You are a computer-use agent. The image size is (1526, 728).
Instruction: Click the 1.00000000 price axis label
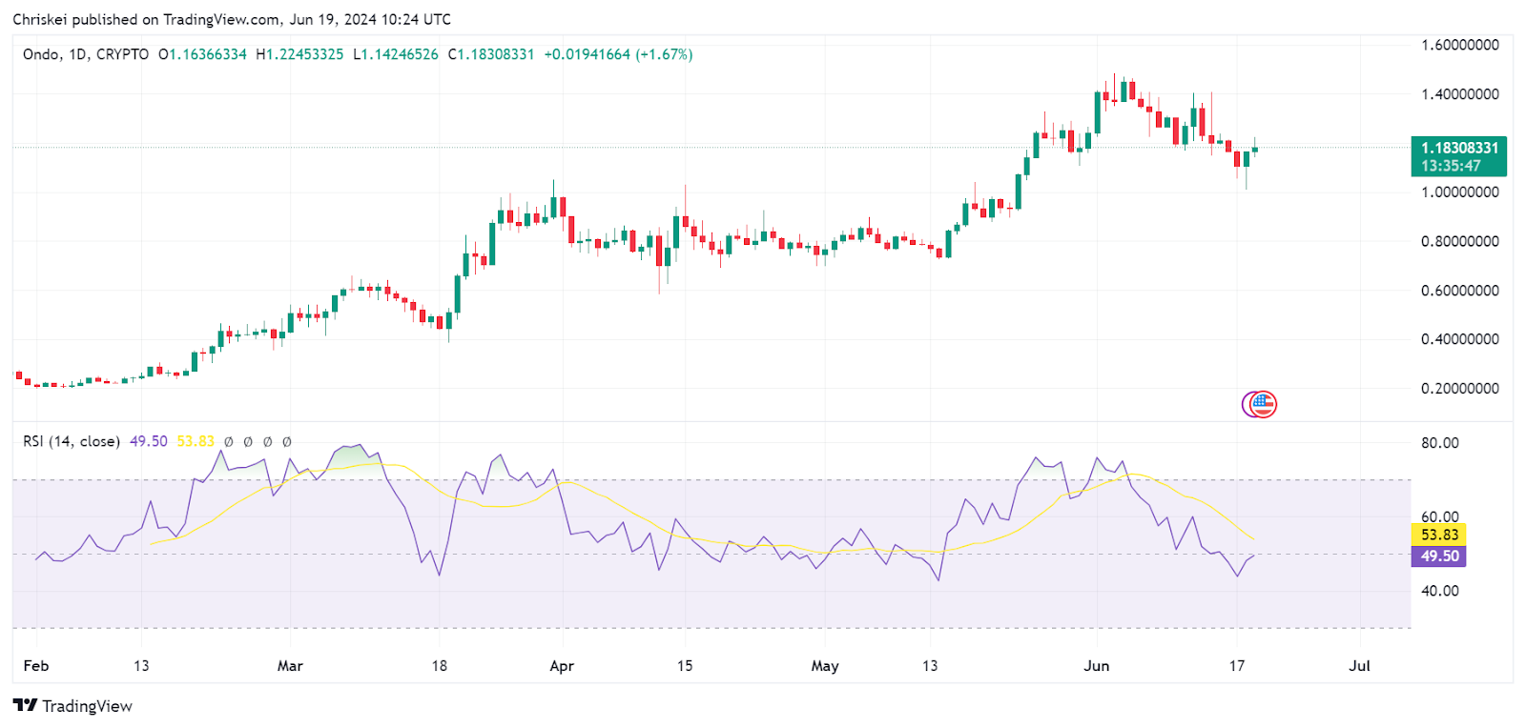pyautogui.click(x=1459, y=192)
